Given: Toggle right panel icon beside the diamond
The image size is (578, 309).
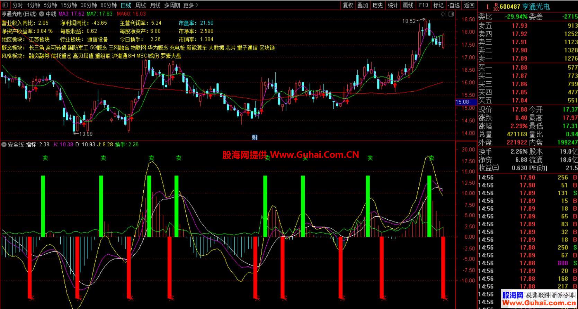Looking at the screenshot, I should [x=451, y=14].
